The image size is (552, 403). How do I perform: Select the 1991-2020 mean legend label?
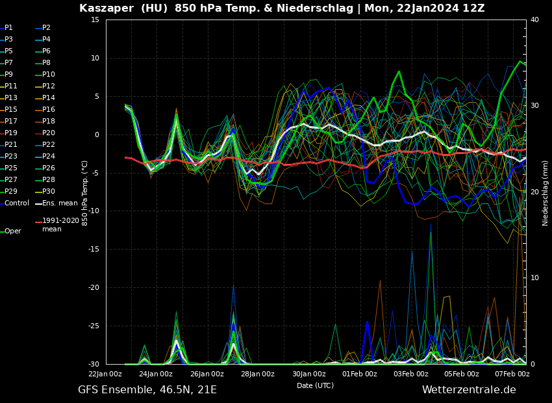tap(60, 225)
